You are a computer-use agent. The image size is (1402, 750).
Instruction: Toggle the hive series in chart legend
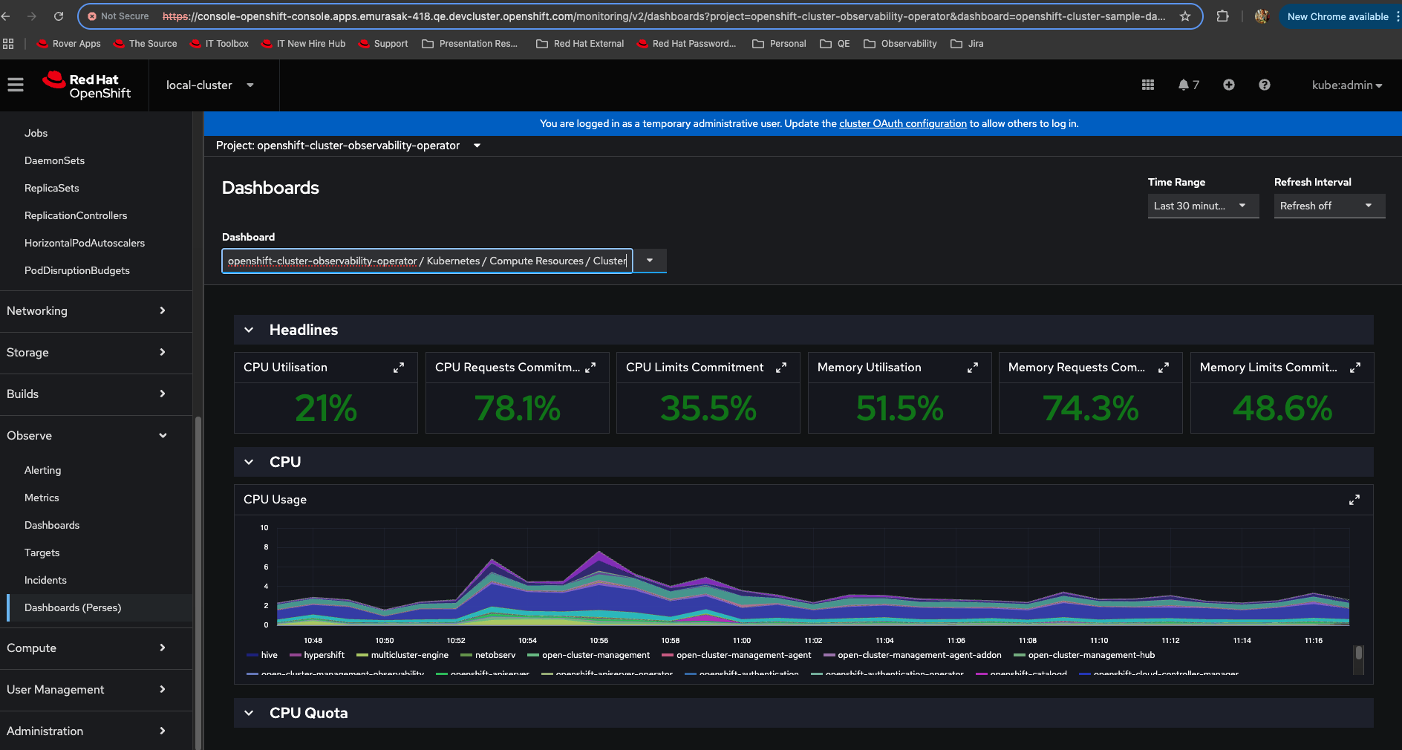(x=269, y=655)
